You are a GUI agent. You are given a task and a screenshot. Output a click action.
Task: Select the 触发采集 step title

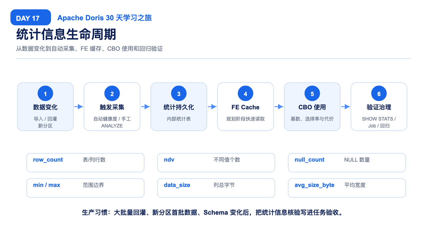[x=112, y=107]
